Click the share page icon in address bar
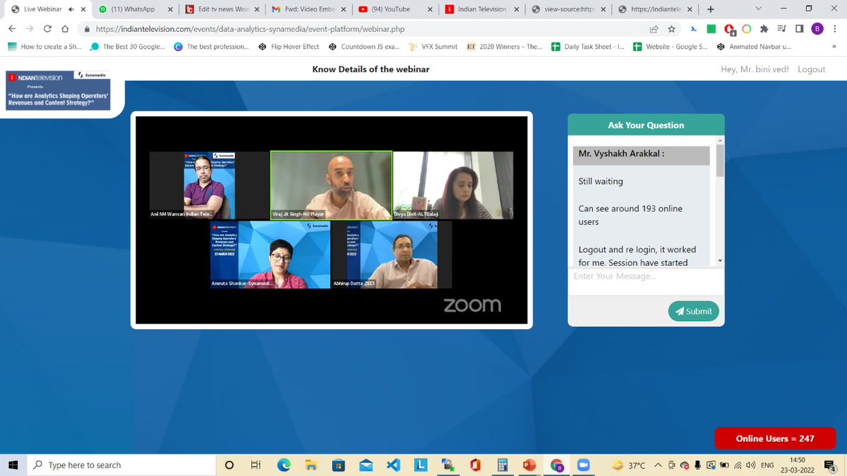This screenshot has height=476, width=847. click(x=654, y=29)
